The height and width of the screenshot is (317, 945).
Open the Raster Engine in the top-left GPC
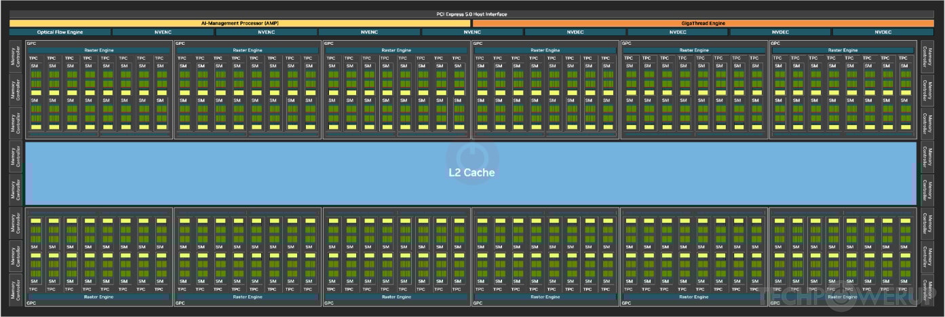98,50
